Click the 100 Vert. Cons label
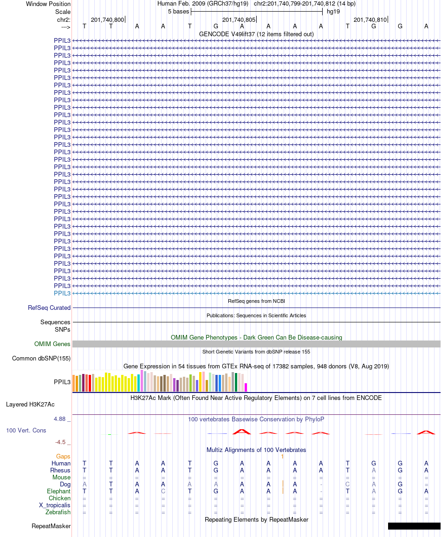This screenshot has height=537, width=441. [x=26, y=431]
